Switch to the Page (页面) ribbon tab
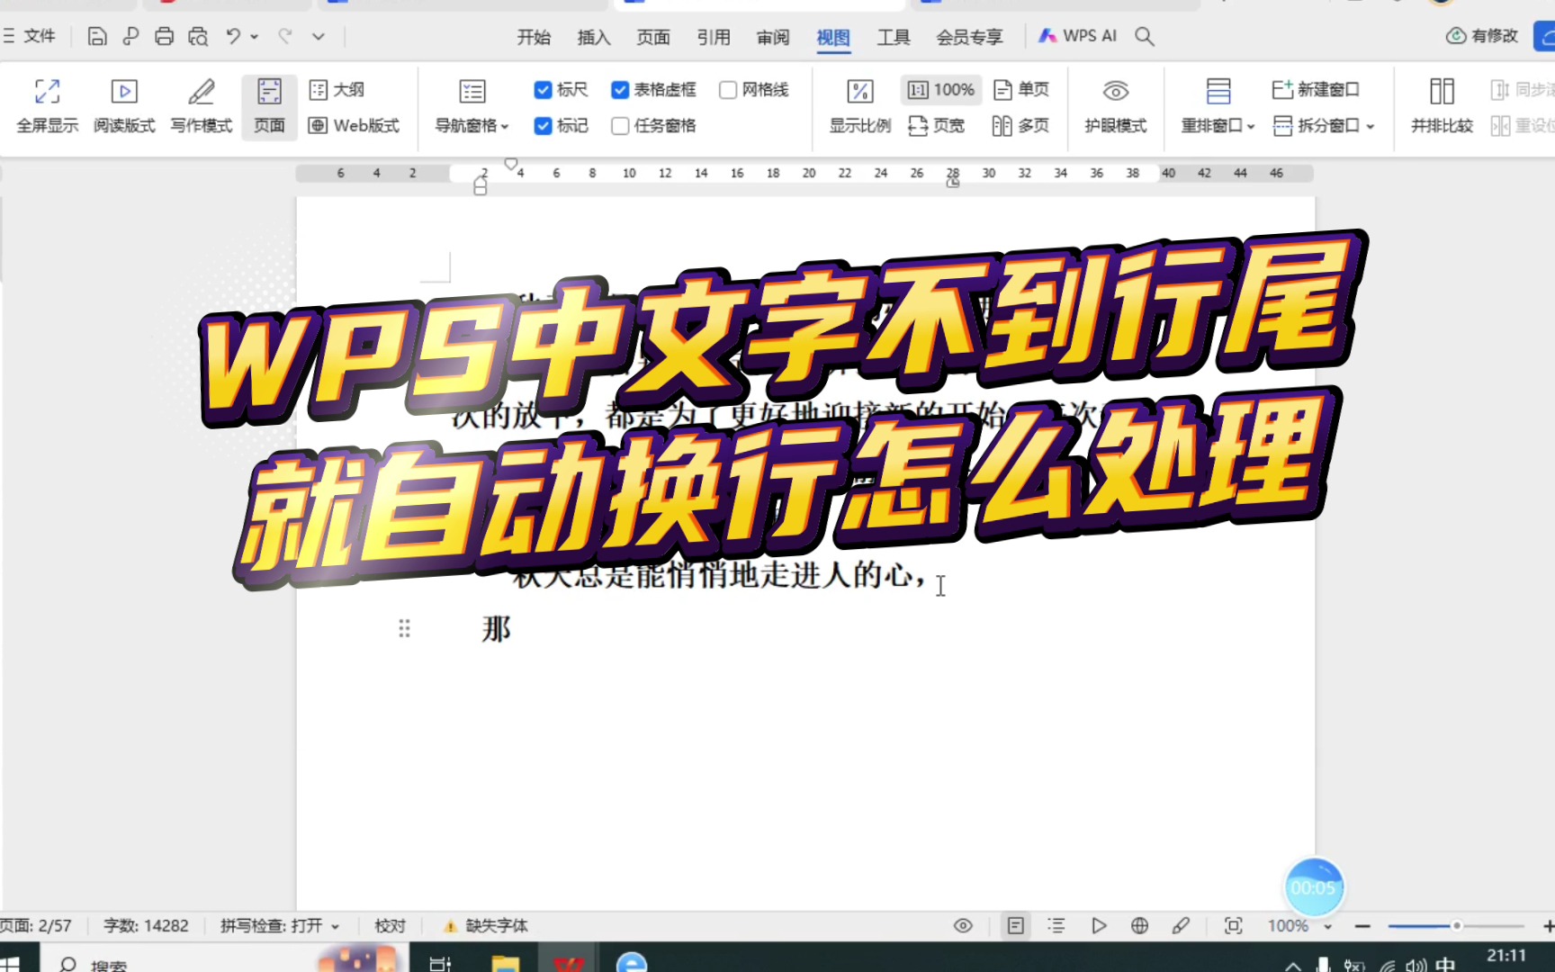 (x=653, y=37)
